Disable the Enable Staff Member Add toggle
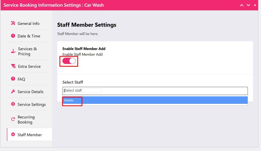Viewport: 261px width, 151px height. click(69, 61)
